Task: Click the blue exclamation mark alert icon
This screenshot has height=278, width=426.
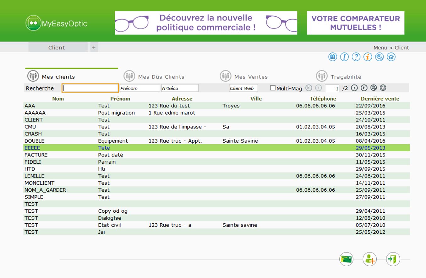Action: coord(344,57)
